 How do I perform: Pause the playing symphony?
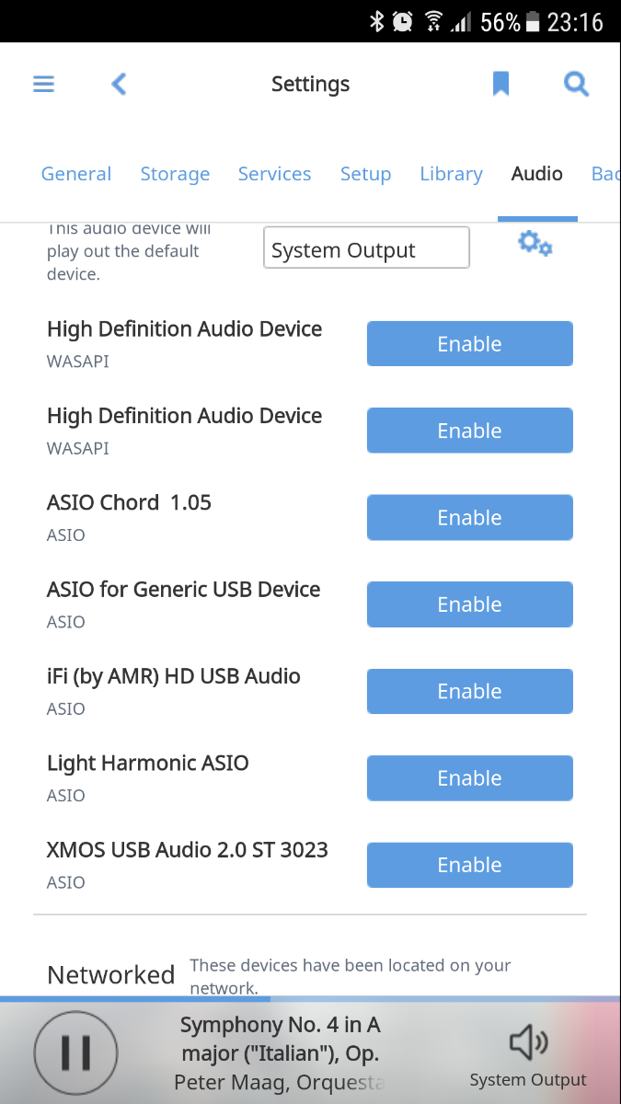pos(75,1052)
